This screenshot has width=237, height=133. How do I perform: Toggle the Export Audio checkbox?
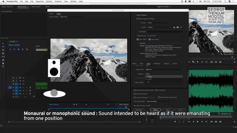pos(149,40)
